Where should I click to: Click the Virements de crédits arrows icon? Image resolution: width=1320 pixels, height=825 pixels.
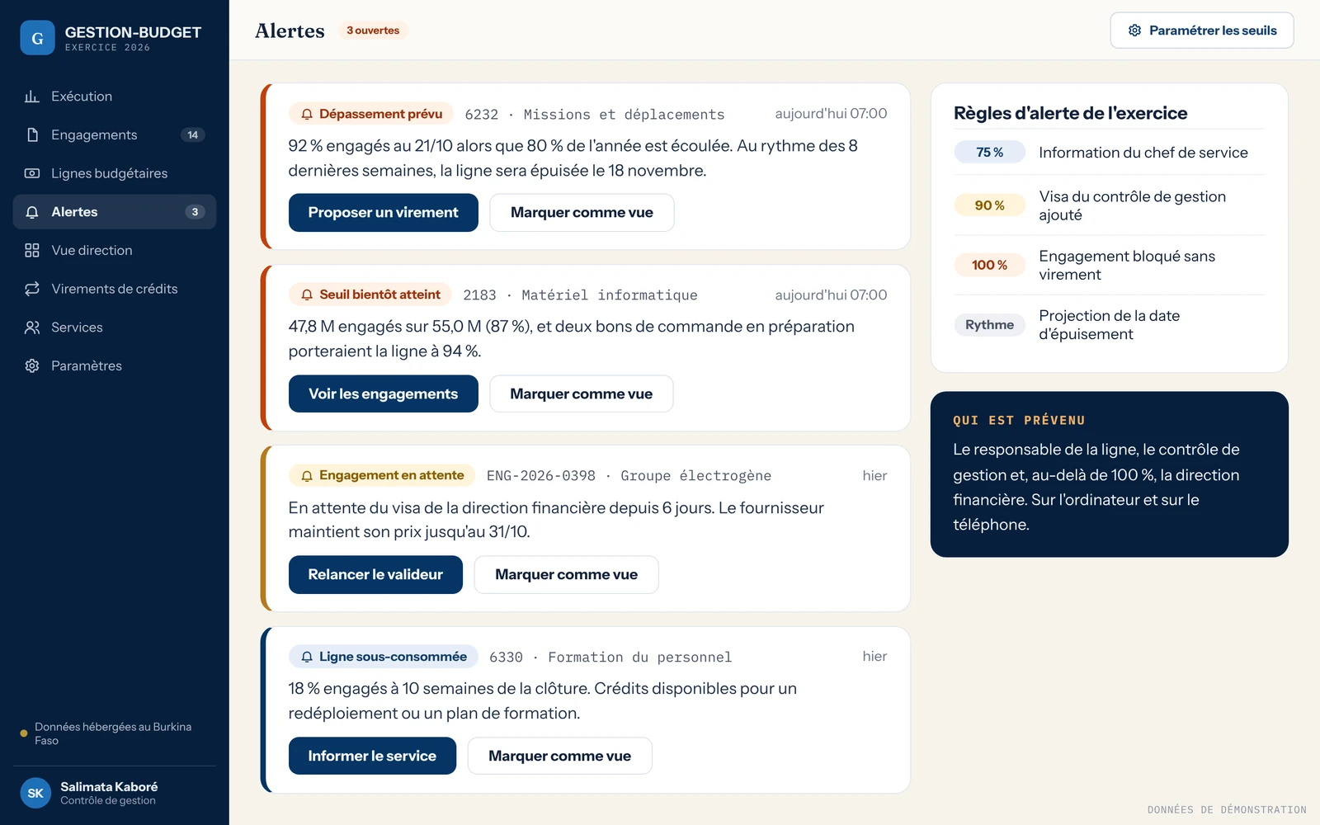point(32,289)
